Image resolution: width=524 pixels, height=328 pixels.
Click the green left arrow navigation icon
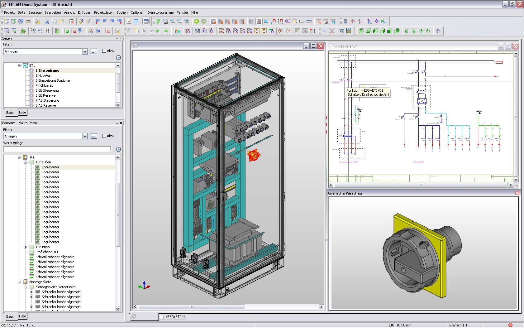point(197,21)
